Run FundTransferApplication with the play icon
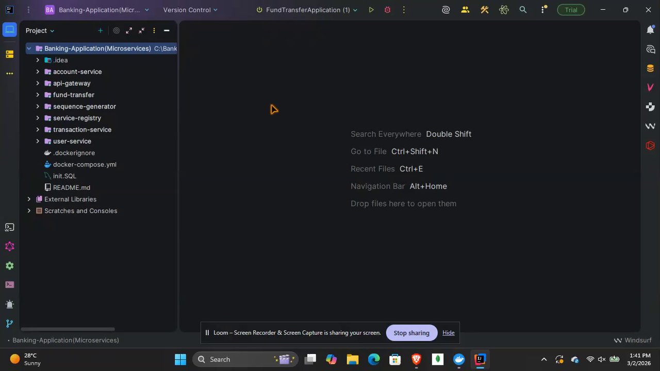This screenshot has width=660, height=371. click(x=371, y=10)
